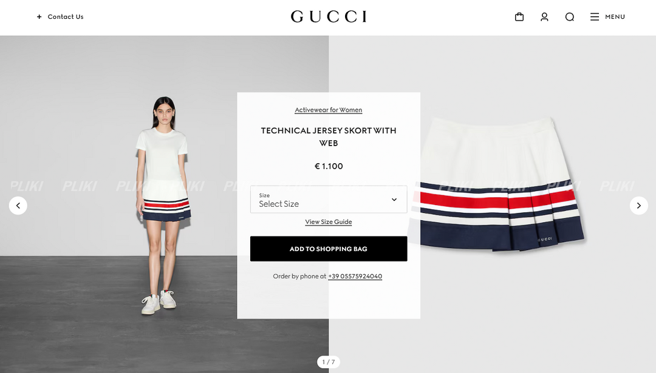The image size is (656, 373).
Task: Click the search magnifier icon
Action: point(569,17)
